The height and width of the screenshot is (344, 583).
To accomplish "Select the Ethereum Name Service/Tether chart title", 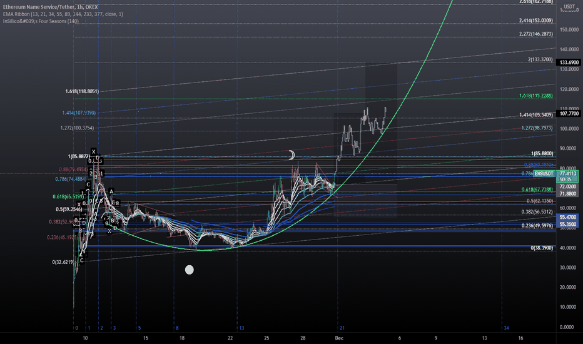I will (51, 7).
